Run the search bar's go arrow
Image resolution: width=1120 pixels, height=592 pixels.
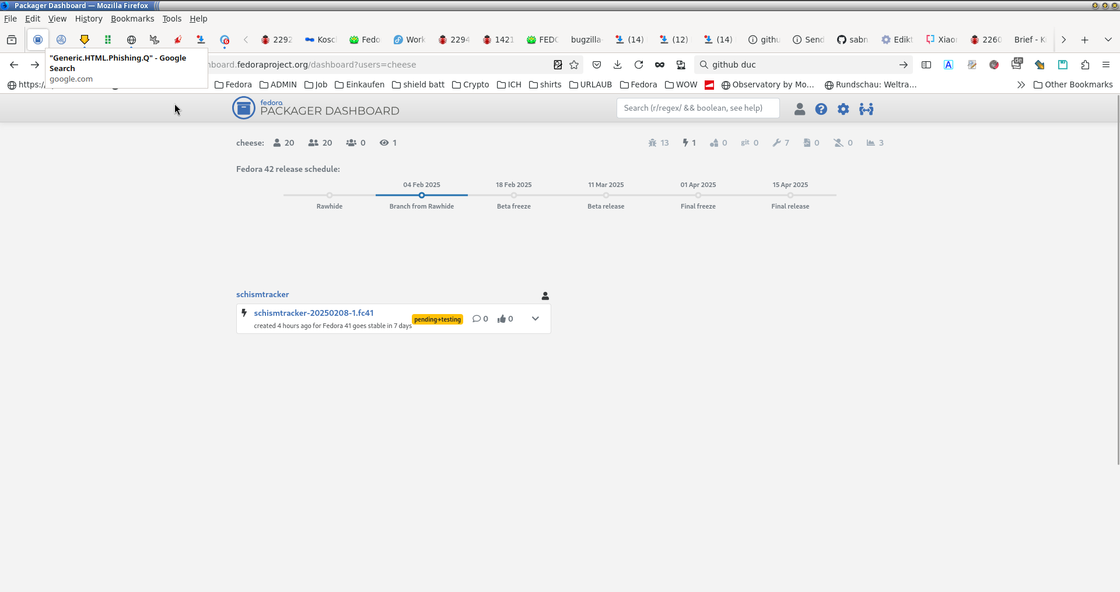pos(904,65)
